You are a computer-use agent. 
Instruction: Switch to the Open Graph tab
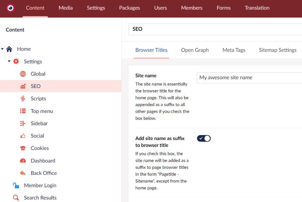tap(195, 50)
